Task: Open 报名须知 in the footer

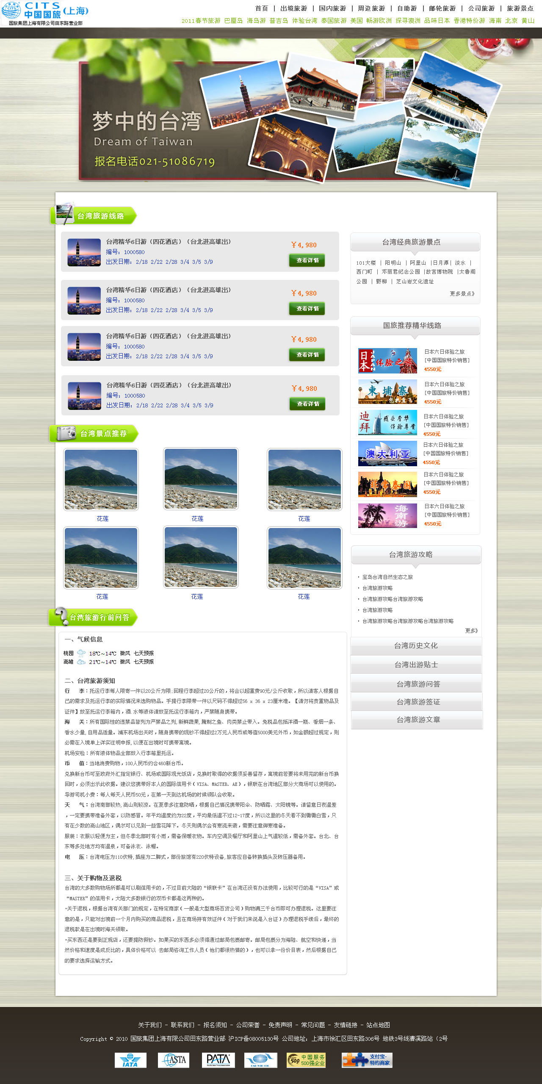Action: point(215,1025)
